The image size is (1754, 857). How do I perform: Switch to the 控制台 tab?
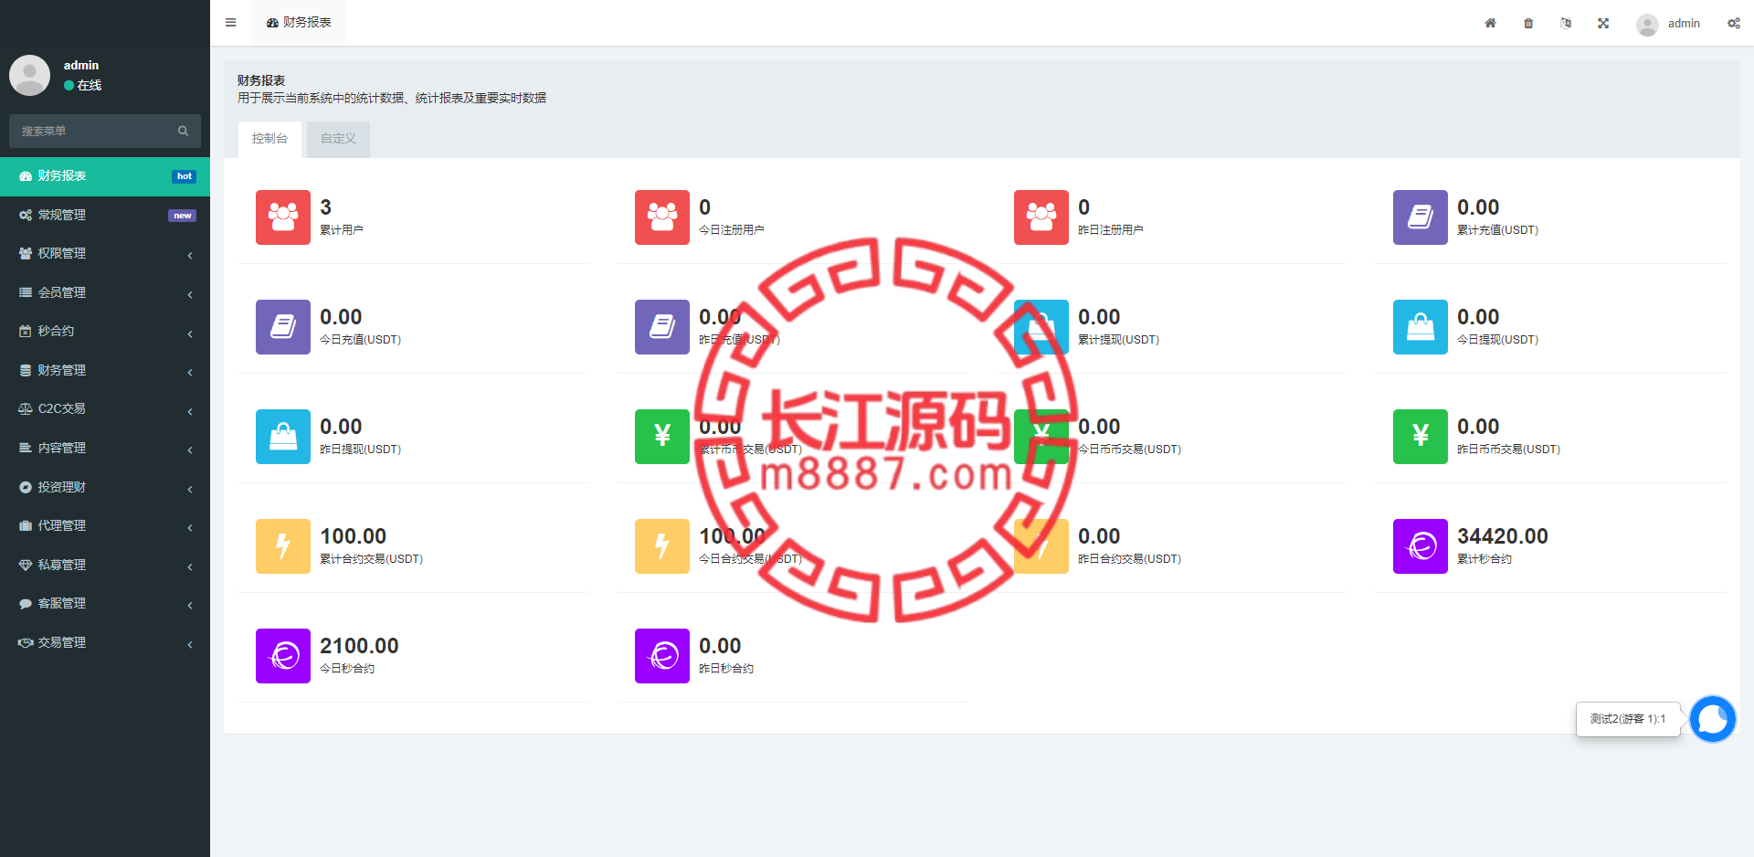(x=269, y=139)
